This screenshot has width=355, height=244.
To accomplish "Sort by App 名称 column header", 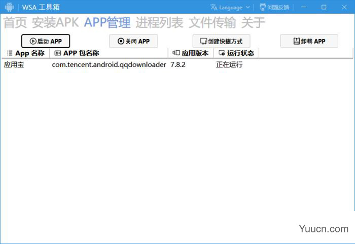I will tap(25, 53).
